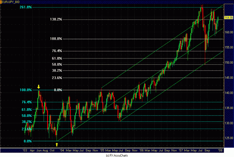
Task: Select the '08 year label on time axis
Action: [220, 150]
